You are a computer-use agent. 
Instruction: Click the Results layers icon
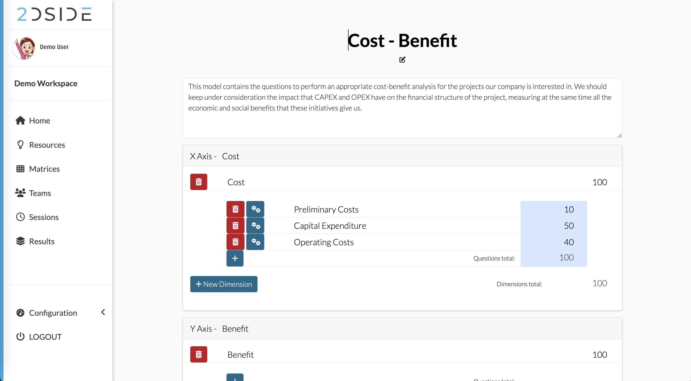tap(20, 241)
